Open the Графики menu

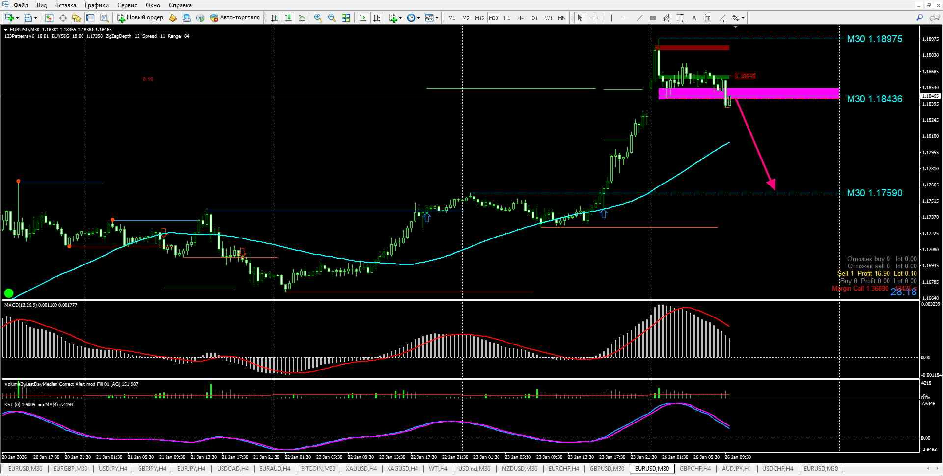point(97,5)
